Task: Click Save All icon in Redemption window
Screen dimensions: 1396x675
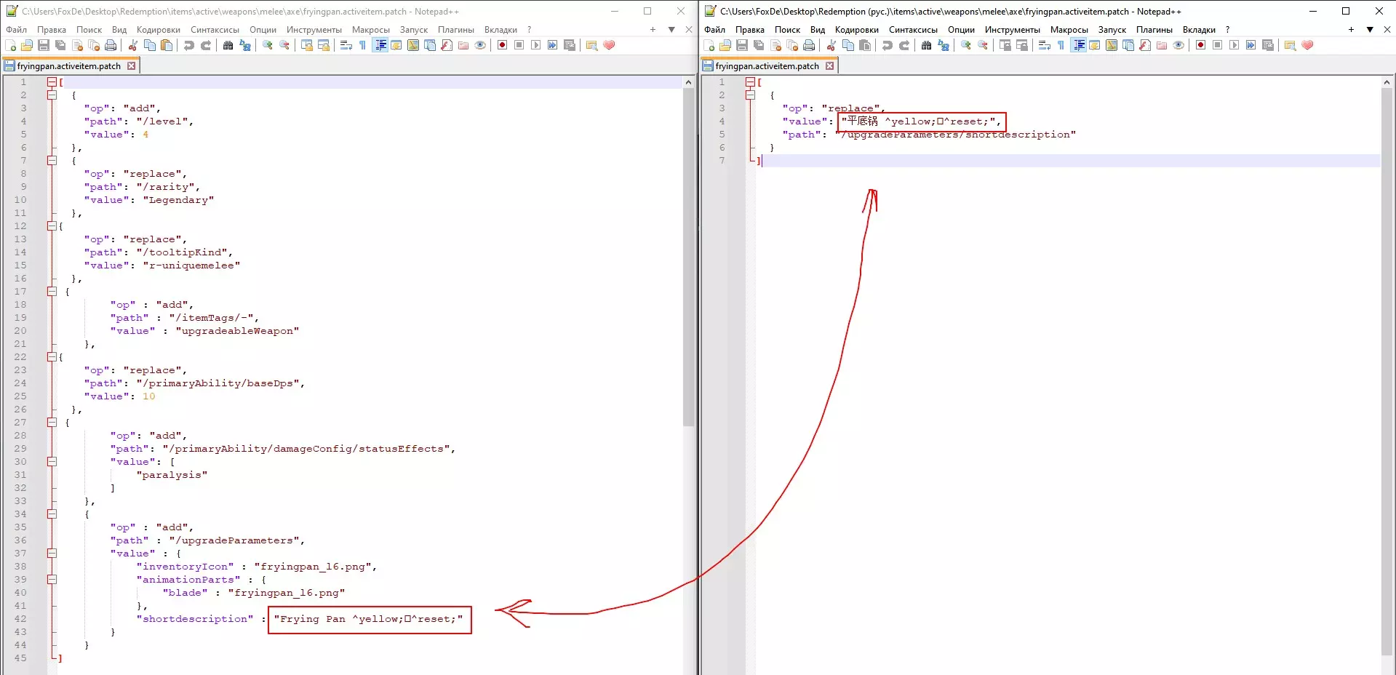Action: 60,45
